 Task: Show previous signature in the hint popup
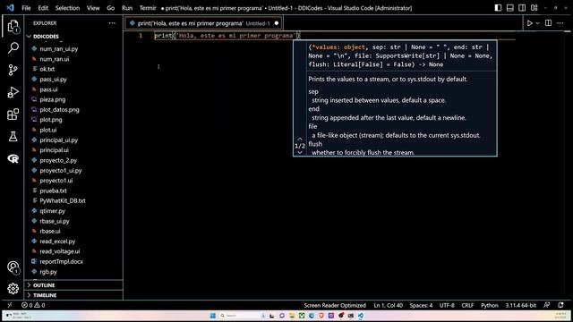(300, 139)
